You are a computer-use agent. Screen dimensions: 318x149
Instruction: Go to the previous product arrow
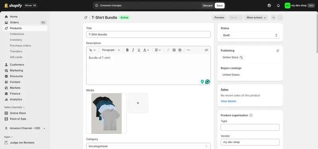[x=273, y=17]
